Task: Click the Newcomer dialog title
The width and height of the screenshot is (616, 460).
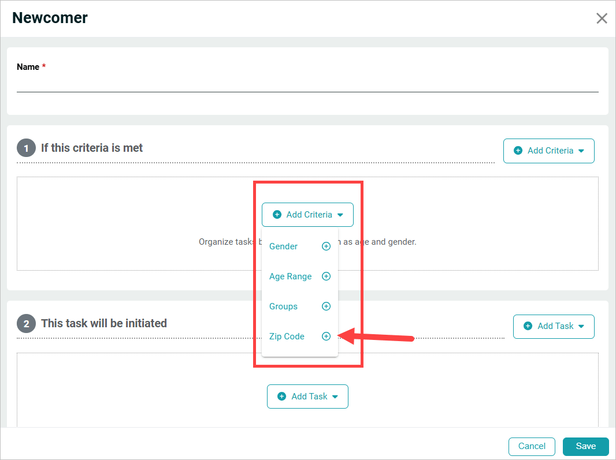Action: (x=50, y=18)
